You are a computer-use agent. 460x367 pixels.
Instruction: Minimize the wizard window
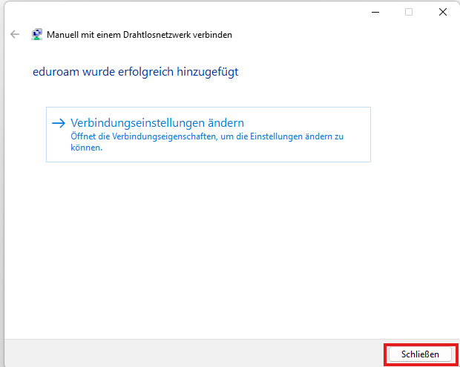click(375, 12)
